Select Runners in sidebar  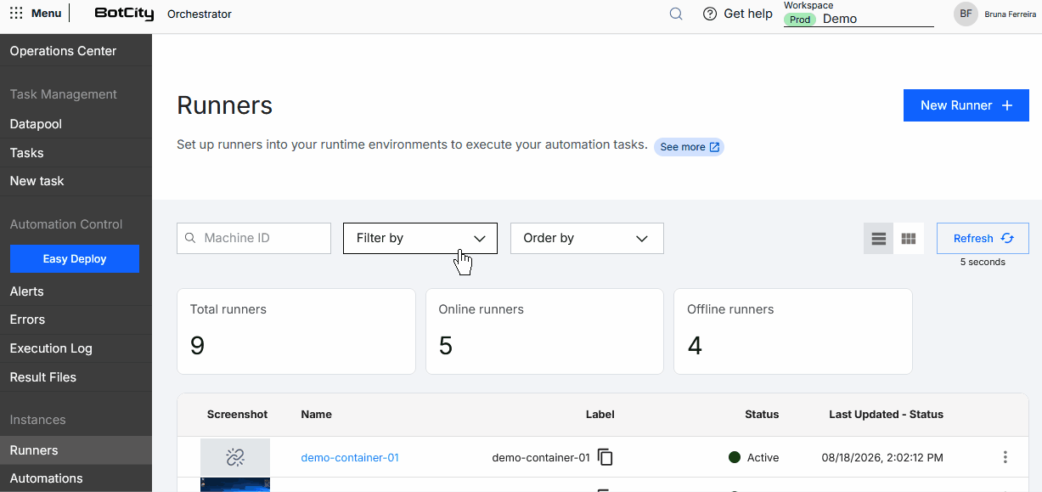[x=76, y=450]
